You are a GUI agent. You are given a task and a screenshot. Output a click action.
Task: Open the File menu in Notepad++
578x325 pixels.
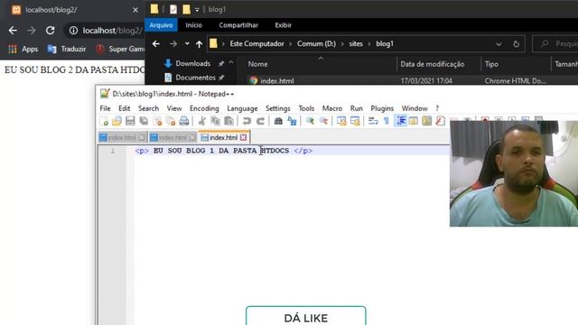coord(105,108)
